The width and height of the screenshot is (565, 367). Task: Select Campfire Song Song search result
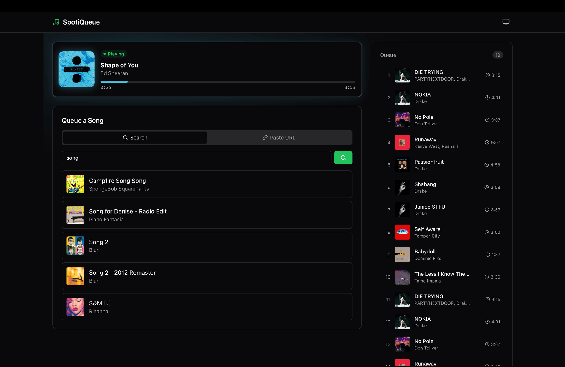click(207, 184)
